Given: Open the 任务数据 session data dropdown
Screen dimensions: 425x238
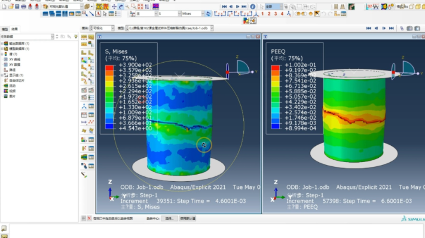Looking at the screenshot, I should click(x=53, y=36).
